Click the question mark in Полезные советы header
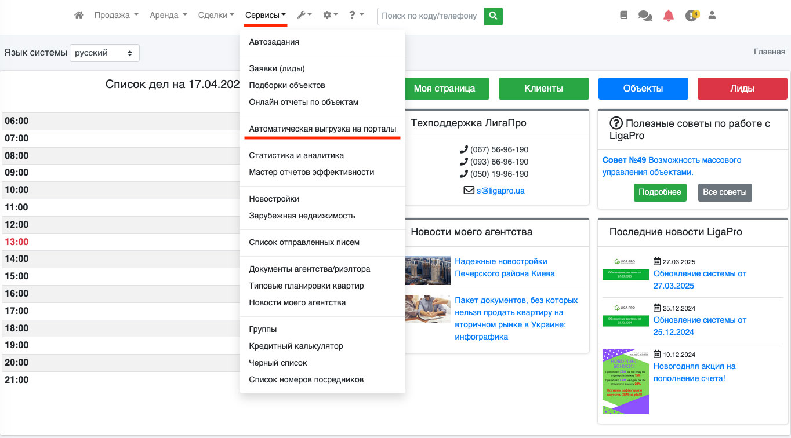 [x=616, y=123]
